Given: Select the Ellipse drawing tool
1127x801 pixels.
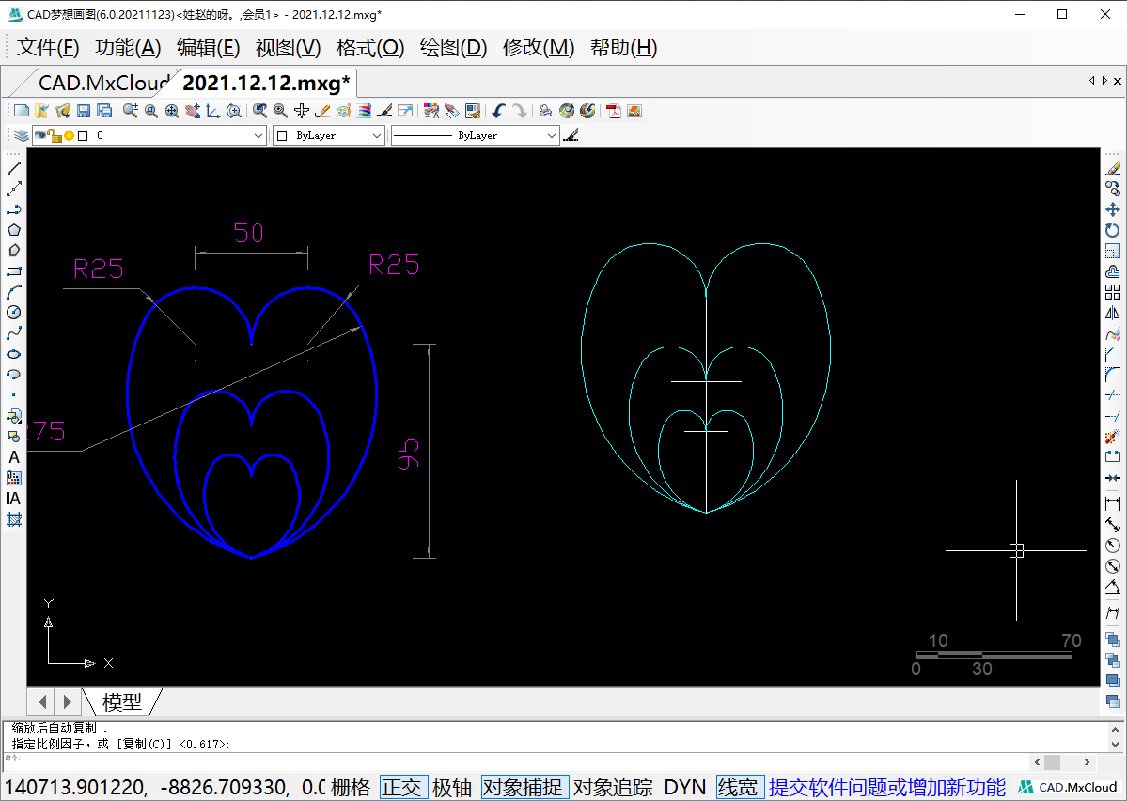Looking at the screenshot, I should 14,355.
